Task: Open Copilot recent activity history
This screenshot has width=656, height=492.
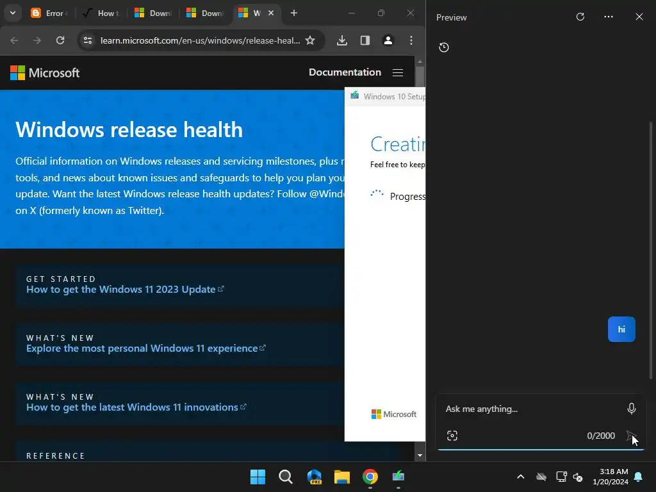Action: [x=444, y=47]
